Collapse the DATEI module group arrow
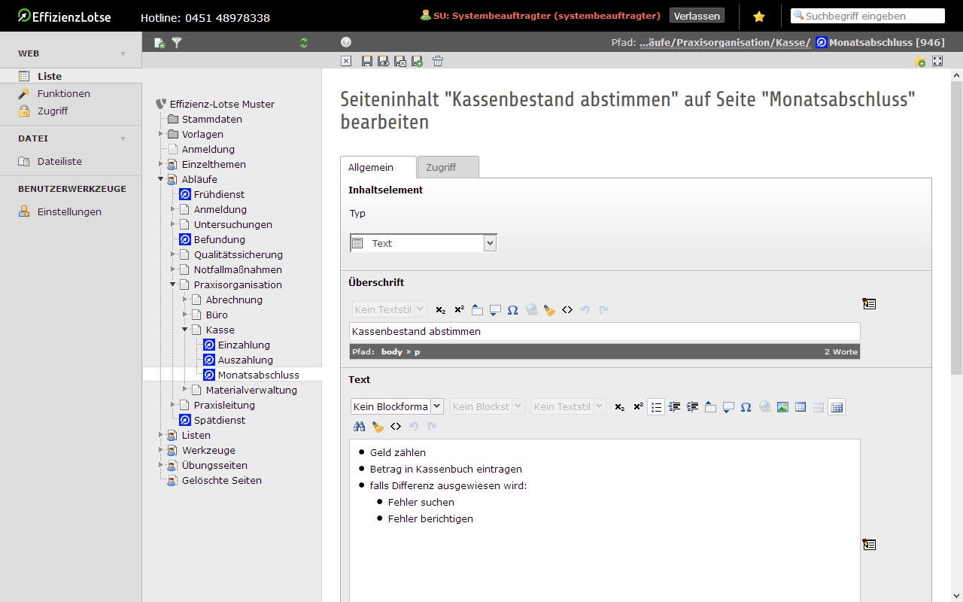963x602 pixels. (x=123, y=139)
